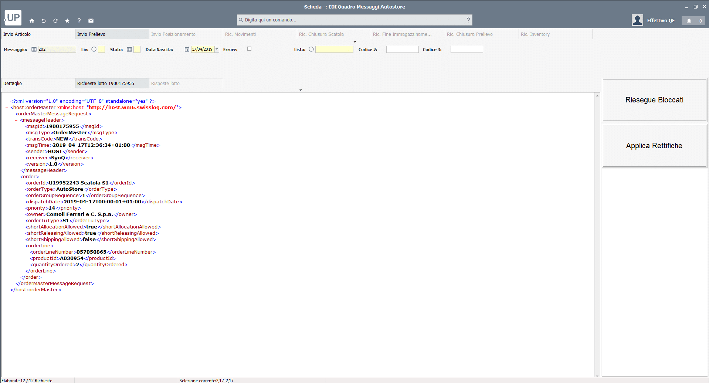The width and height of the screenshot is (709, 383).
Task: Go to the Home icon
Action: coord(32,21)
